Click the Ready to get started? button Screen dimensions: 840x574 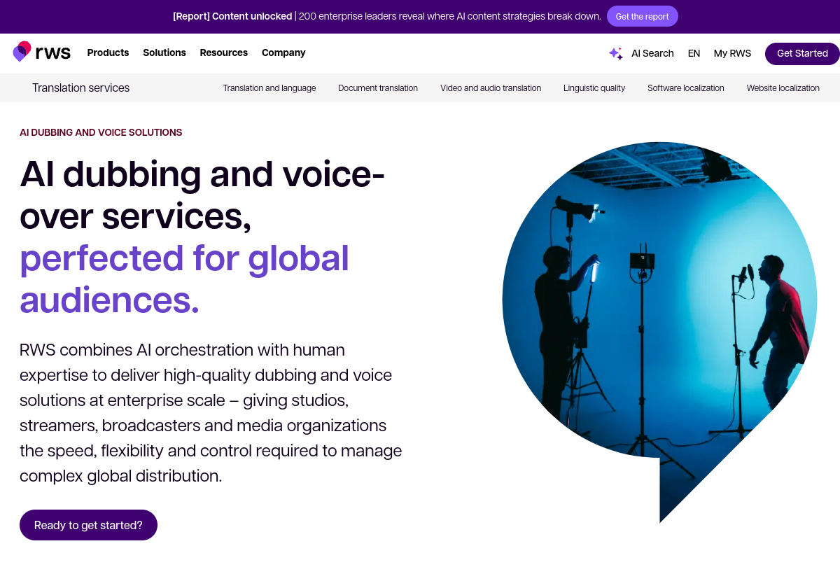point(88,525)
